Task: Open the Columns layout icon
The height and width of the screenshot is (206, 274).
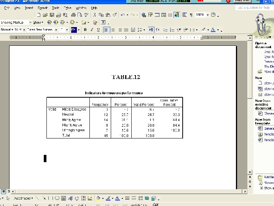Action: 170,15
